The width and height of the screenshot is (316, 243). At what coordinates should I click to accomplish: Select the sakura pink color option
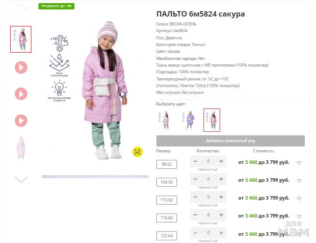pyautogui.click(x=212, y=120)
